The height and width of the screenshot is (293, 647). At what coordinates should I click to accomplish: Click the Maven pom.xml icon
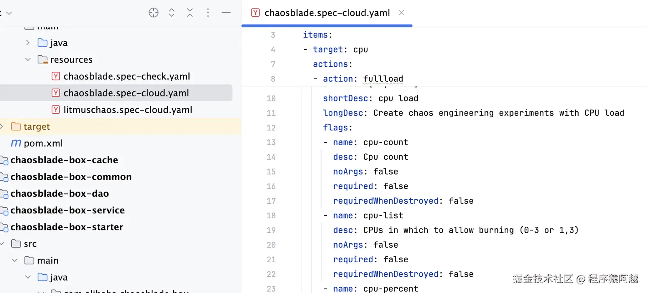click(x=16, y=143)
